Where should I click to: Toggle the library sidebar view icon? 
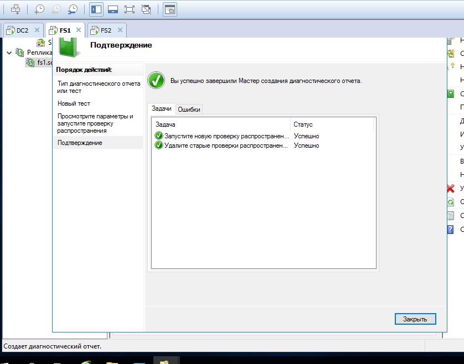coord(96,9)
